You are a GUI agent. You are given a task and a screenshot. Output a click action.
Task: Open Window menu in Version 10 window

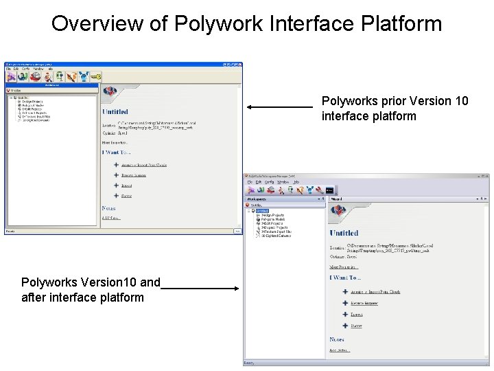point(283,182)
